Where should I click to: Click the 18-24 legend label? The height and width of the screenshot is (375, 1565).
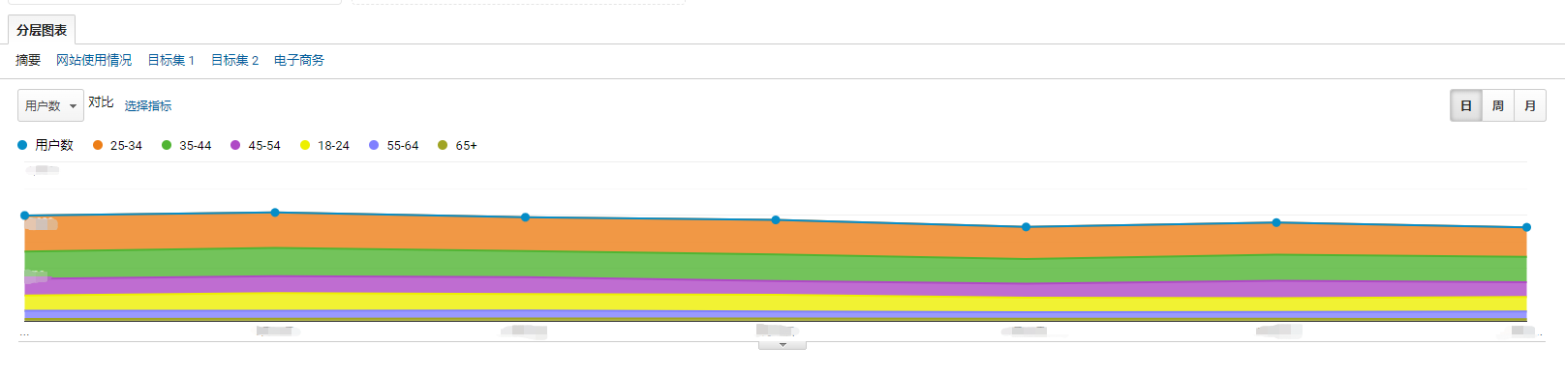point(333,146)
